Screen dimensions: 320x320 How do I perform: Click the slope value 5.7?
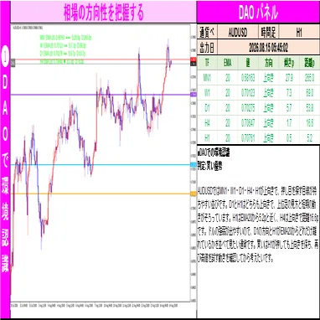pos(289,108)
